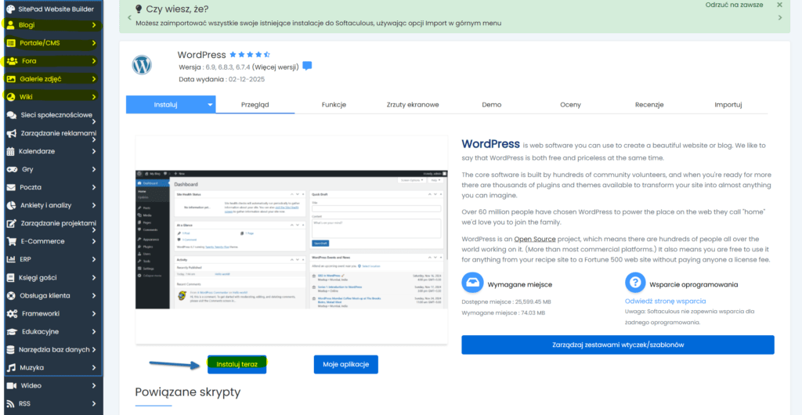The height and width of the screenshot is (415, 802).
Task: Open the Odwiedź stronę wsparcia link
Action: click(x=666, y=301)
